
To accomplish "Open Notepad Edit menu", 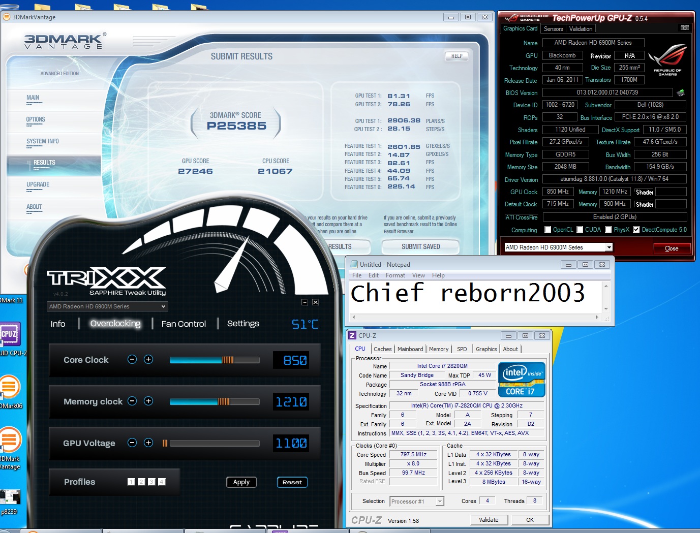I will click(374, 275).
